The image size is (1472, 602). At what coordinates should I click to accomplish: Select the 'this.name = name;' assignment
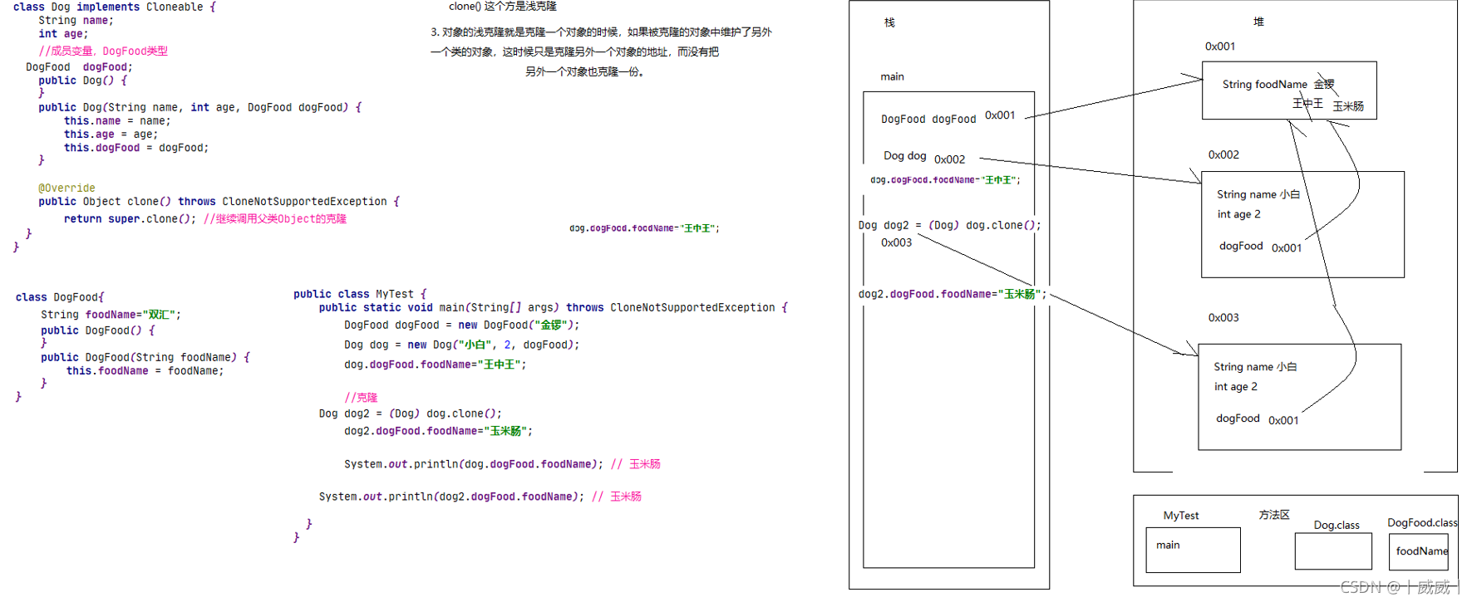[x=117, y=120]
